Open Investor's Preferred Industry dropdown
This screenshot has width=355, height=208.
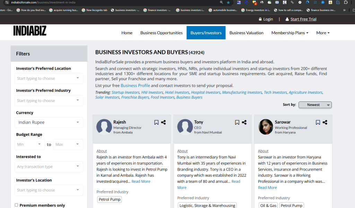click(49, 101)
